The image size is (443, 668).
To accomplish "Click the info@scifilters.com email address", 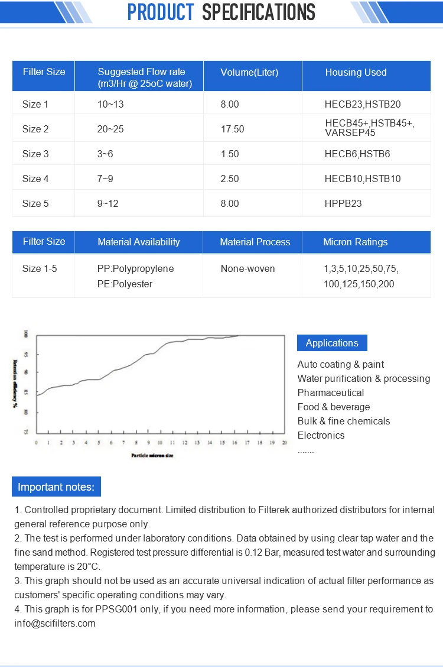I will (x=55, y=623).
